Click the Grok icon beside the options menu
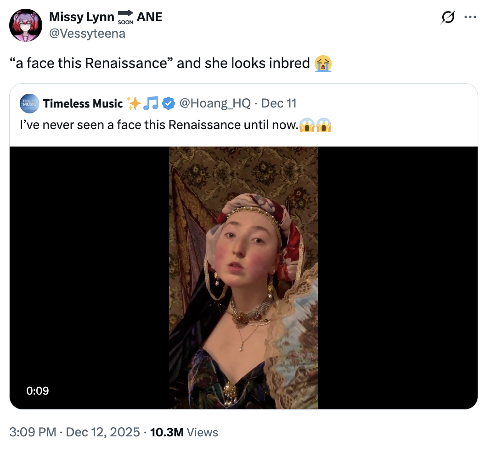Viewport: 485px width, 452px height. tap(448, 17)
